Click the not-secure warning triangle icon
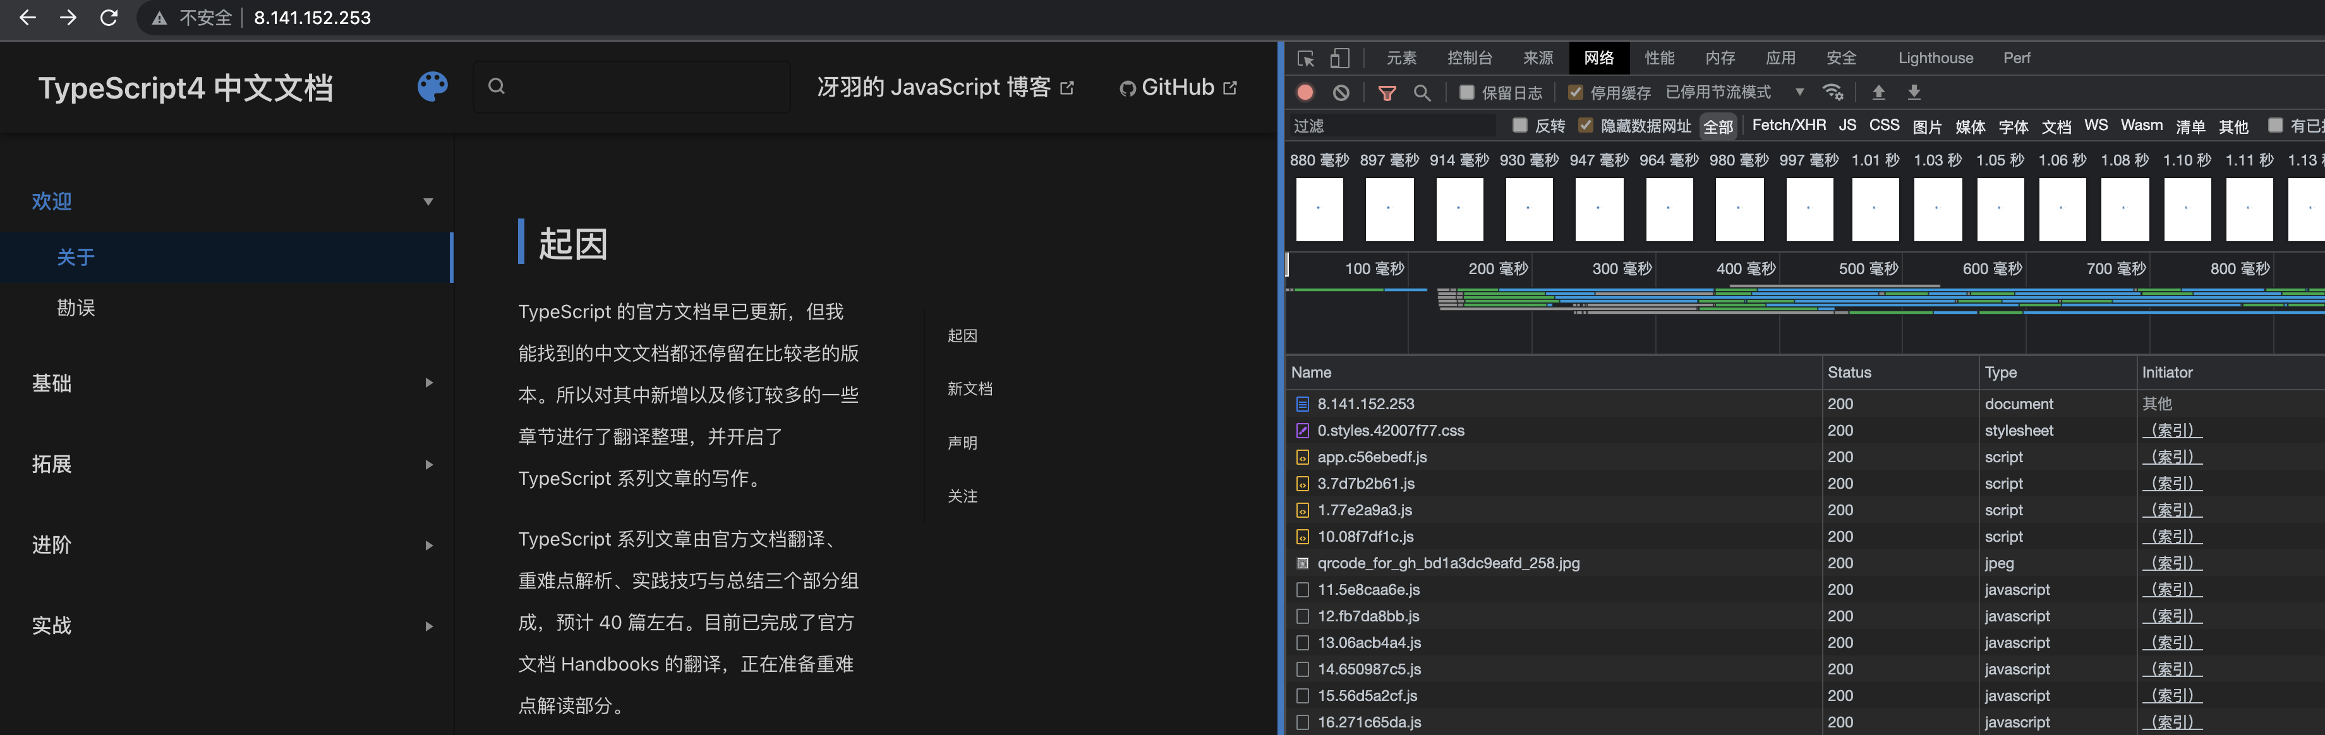 point(160,18)
